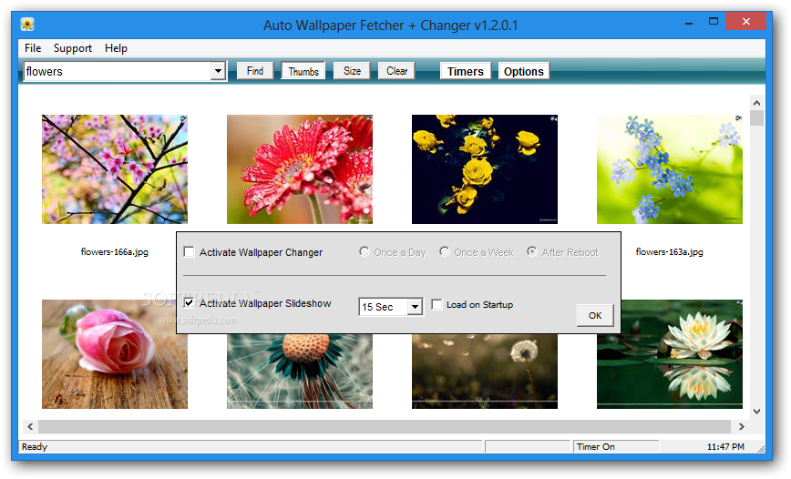Select the pink rose on wood thumbnail

point(115,354)
